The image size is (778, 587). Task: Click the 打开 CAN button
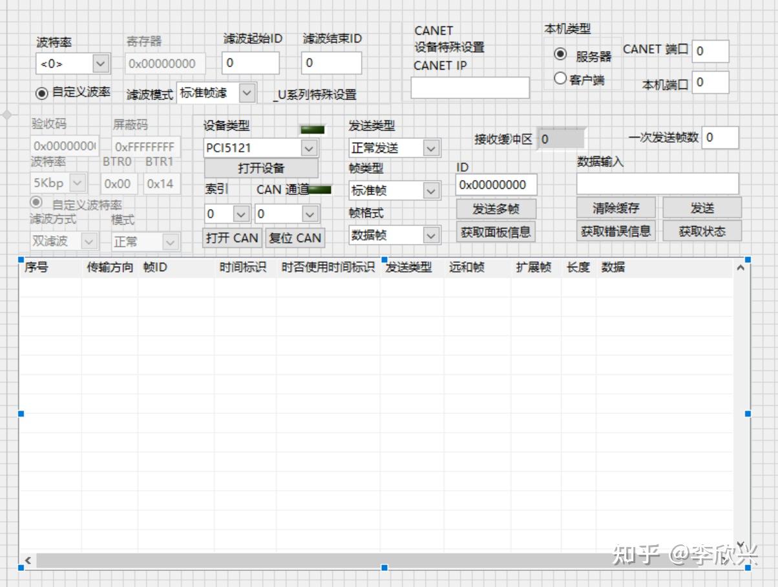(232, 238)
